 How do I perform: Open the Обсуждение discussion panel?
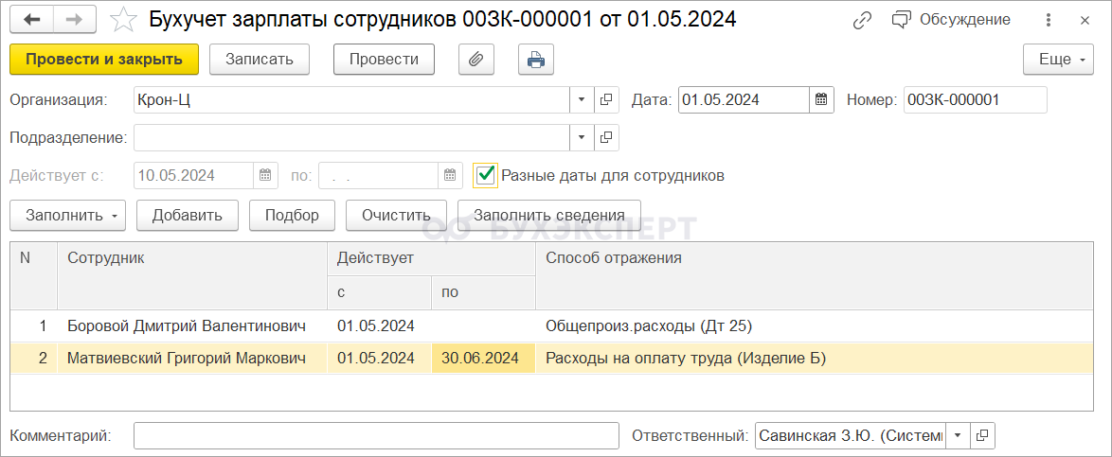[x=951, y=20]
